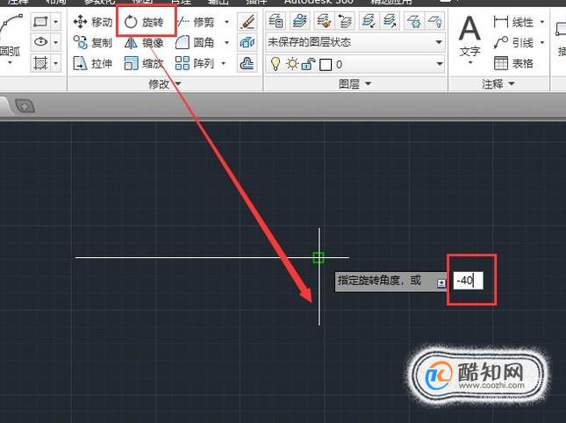Screen dimensions: 566x423
Task: Expand the Fillet (圆角) dropdown arrow
Action: point(226,43)
